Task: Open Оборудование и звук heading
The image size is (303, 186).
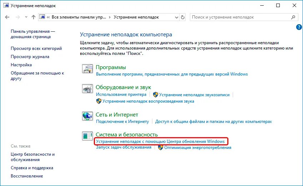Action: pos(123,87)
